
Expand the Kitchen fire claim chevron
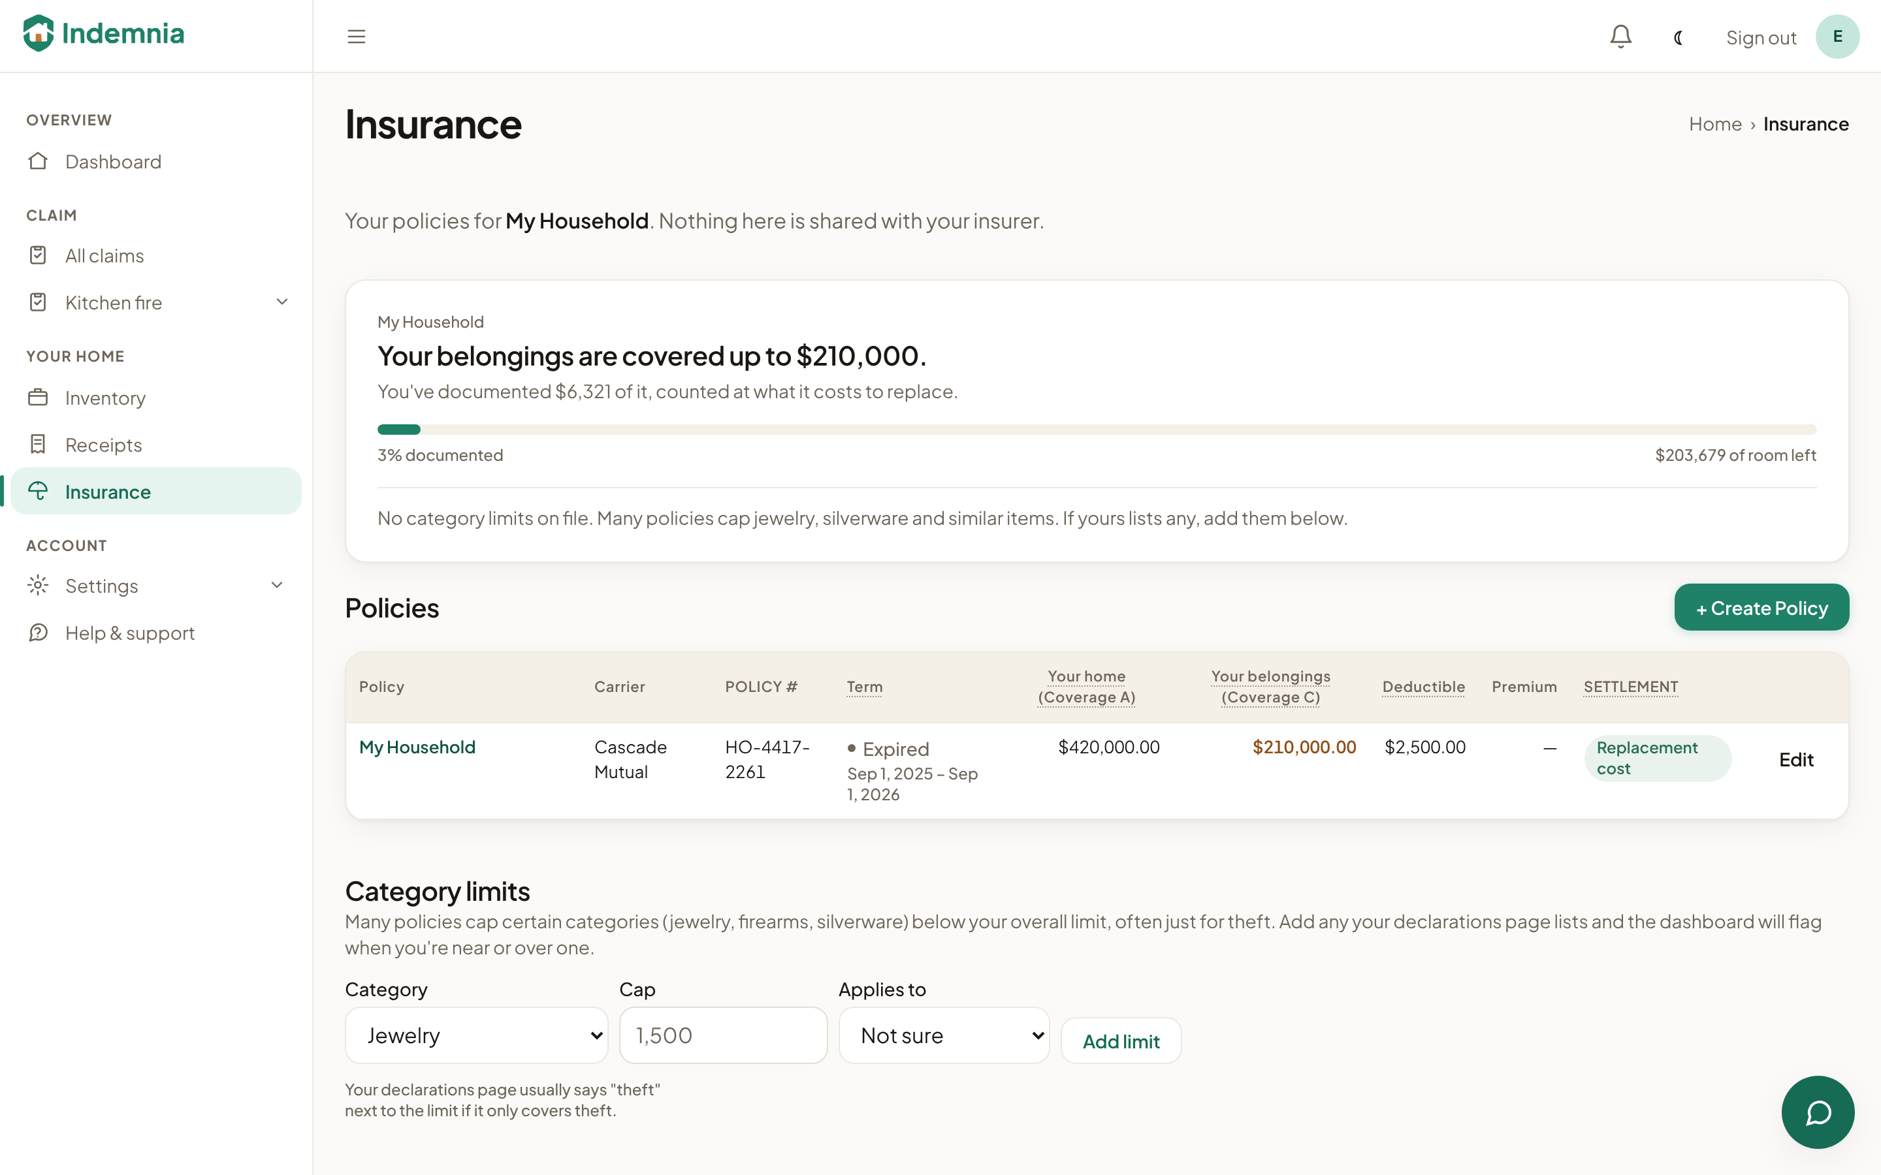pos(282,302)
